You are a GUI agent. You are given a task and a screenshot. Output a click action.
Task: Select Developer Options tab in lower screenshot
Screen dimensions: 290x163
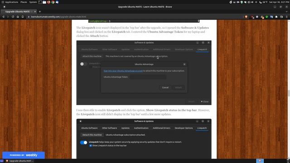(x=184, y=128)
